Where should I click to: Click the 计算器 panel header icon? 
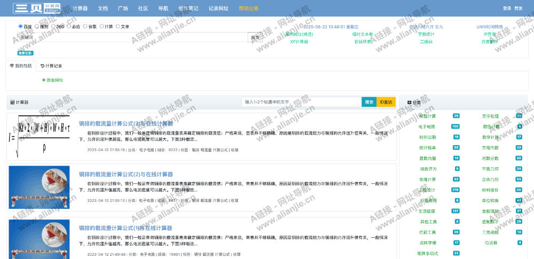coord(12,101)
